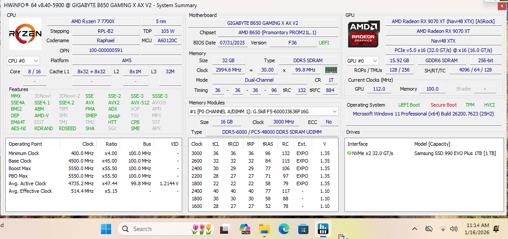Click the volume speaker tray icon
508x239 pixels.
(x=454, y=229)
